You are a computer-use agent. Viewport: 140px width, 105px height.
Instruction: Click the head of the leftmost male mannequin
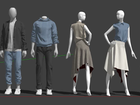13,13
